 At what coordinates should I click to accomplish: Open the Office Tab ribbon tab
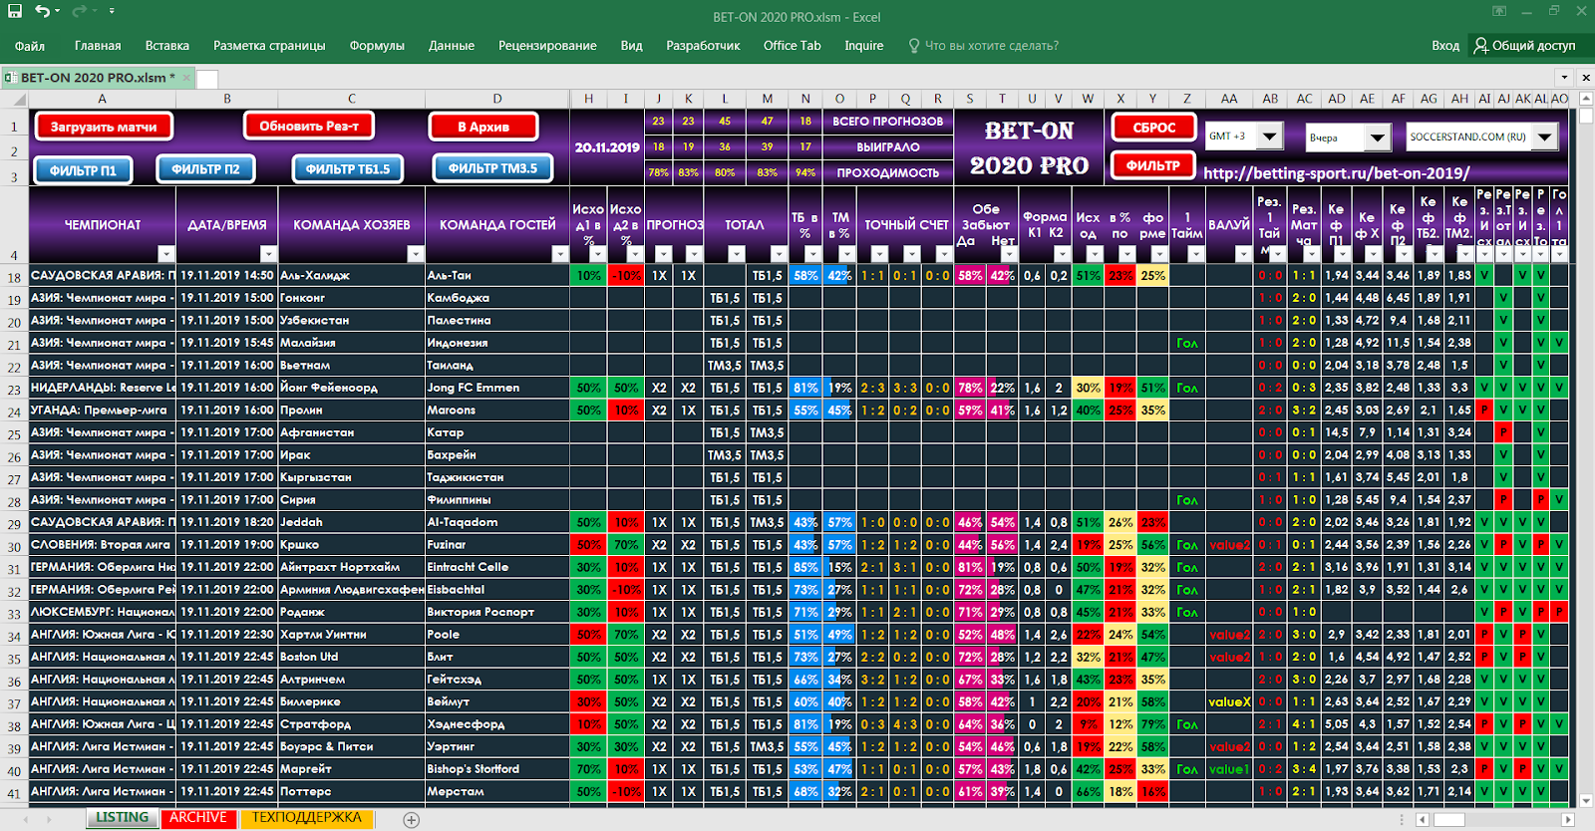(x=793, y=46)
